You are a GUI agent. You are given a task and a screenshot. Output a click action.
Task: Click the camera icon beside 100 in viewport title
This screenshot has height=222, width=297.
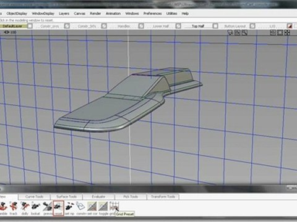tap(7, 32)
